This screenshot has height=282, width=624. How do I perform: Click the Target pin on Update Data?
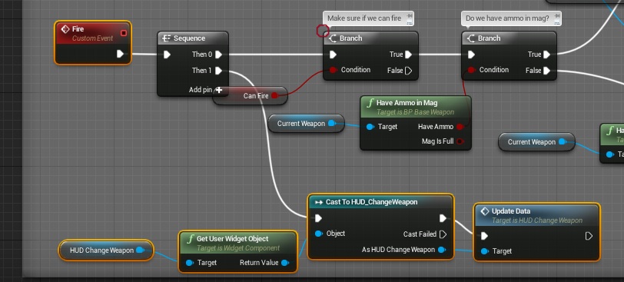tap(484, 251)
